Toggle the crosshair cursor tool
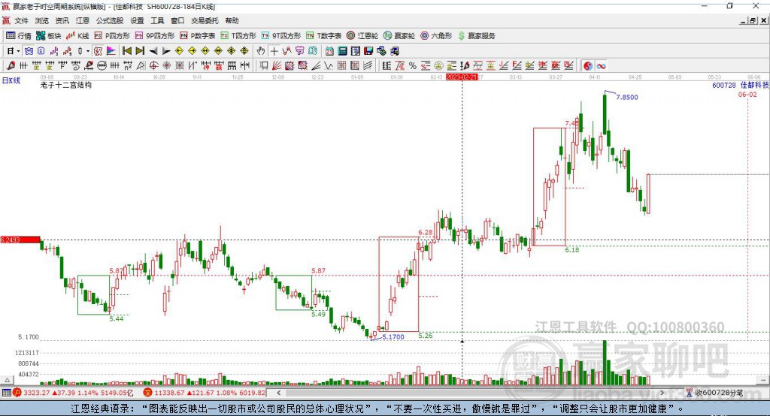 [x=274, y=51]
